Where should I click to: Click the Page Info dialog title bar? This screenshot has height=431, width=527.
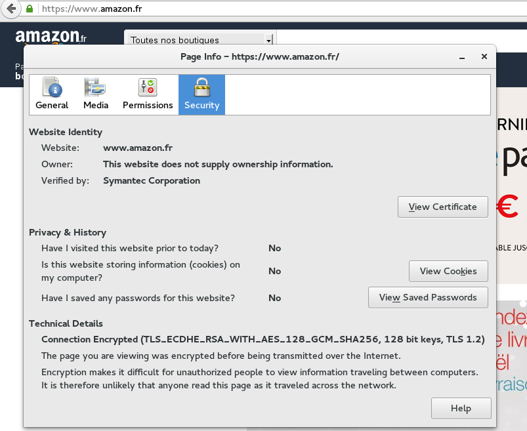[x=260, y=56]
